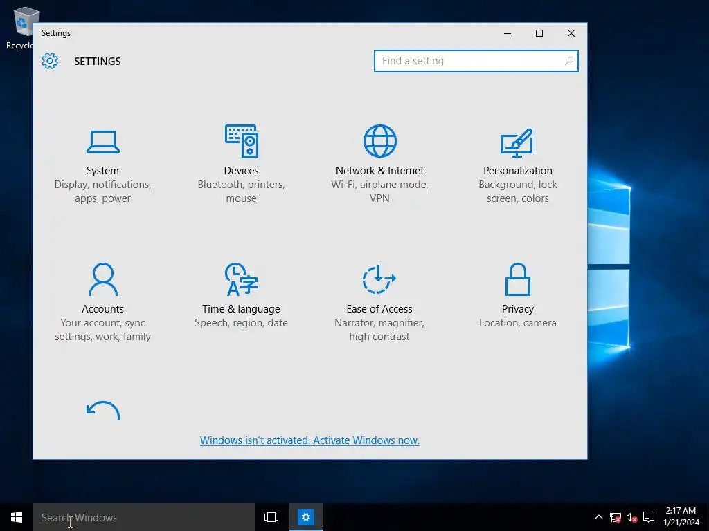Click 'Background, lock screen, colors' description
This screenshot has width=709, height=531.
pyautogui.click(x=518, y=192)
